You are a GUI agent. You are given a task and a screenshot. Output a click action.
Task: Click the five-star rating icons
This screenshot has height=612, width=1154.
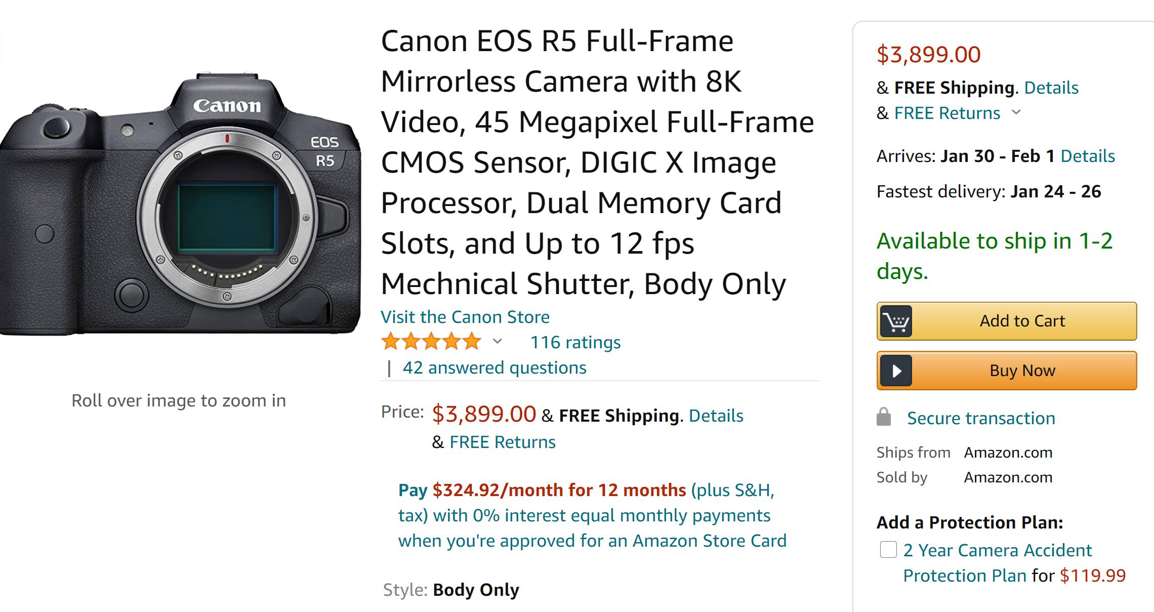point(431,342)
